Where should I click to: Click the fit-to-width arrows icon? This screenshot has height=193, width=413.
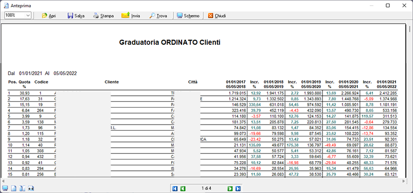coord(31,188)
